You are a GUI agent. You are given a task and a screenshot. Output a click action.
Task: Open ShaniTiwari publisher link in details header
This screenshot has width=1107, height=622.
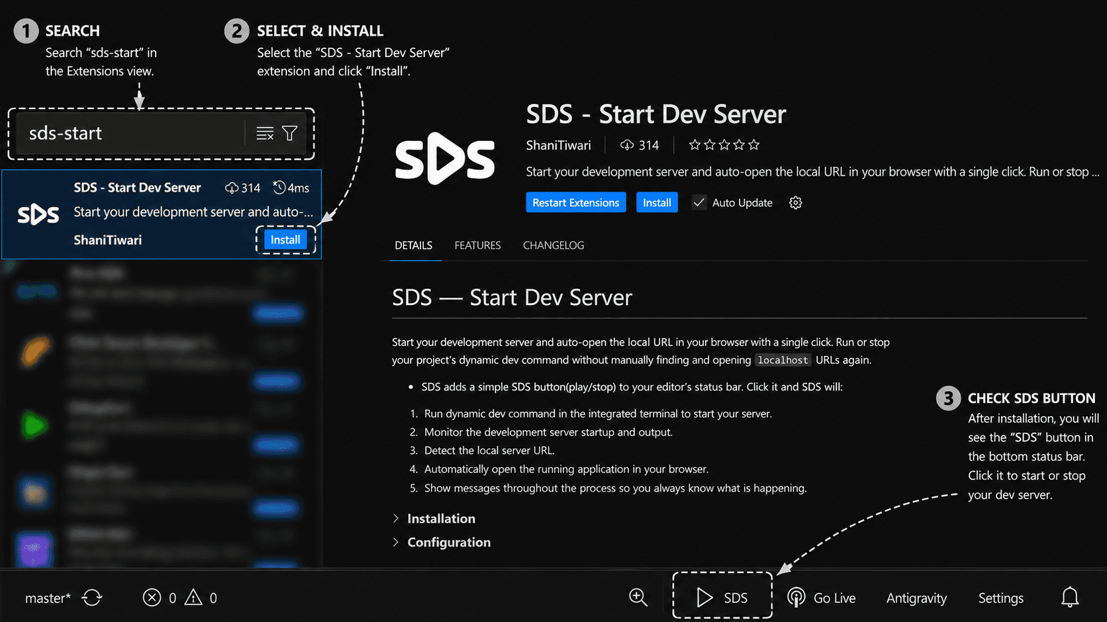558,146
